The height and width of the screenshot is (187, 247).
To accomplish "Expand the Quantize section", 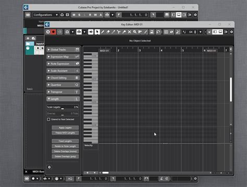I will pyautogui.click(x=63, y=85).
